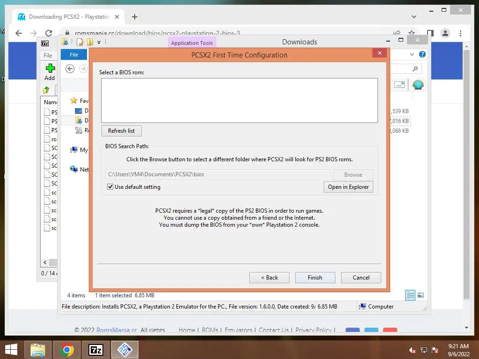Close the PCSX2 First Time Configuration dialog

[x=379, y=53]
